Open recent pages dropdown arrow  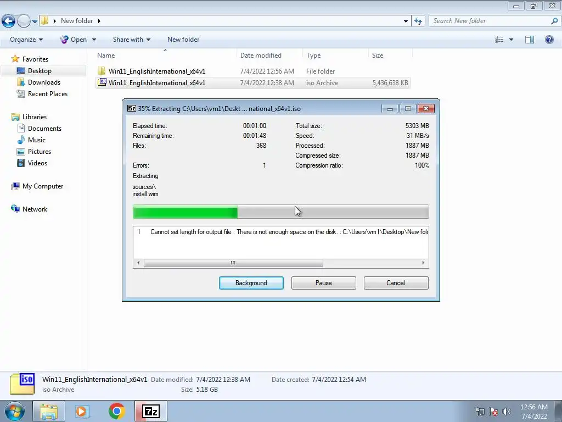[x=35, y=21]
